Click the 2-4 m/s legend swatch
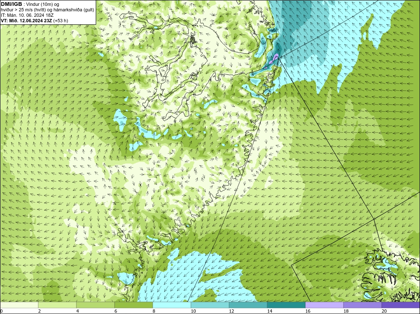Viewport: 420px width, 314px height. 57,305
